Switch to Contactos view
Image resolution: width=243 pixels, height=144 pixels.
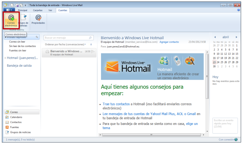pyautogui.click(x=16, y=122)
